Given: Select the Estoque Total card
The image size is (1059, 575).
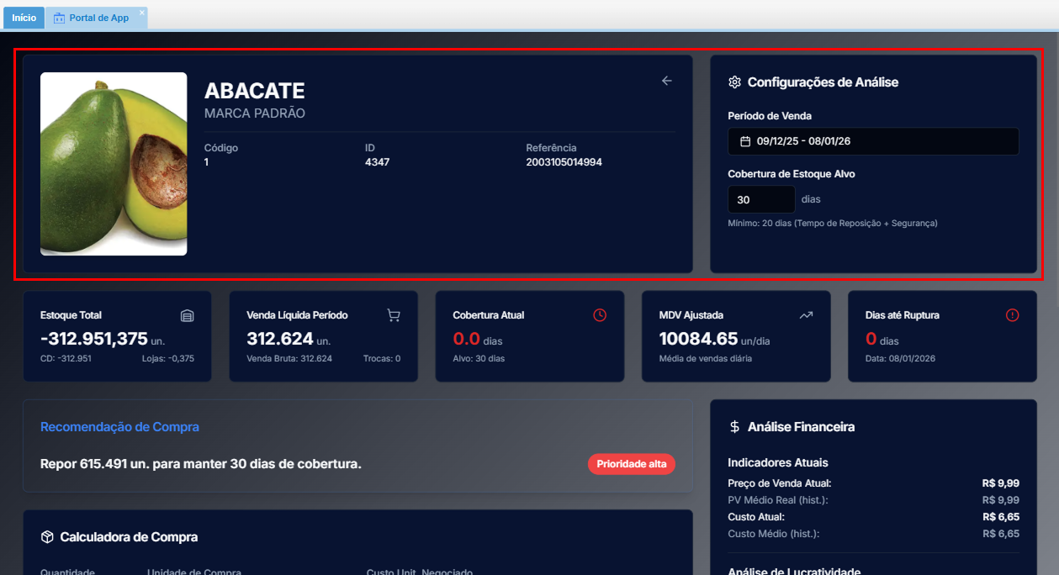Looking at the screenshot, I should (x=117, y=336).
